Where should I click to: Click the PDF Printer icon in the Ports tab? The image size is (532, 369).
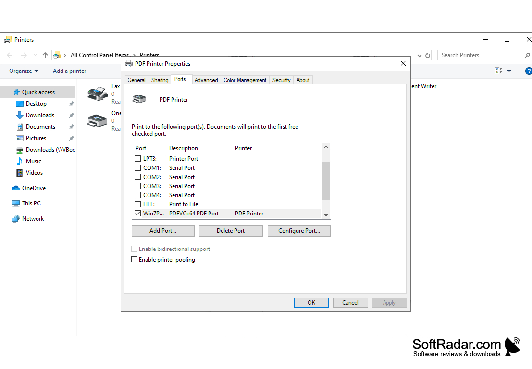[x=139, y=99]
